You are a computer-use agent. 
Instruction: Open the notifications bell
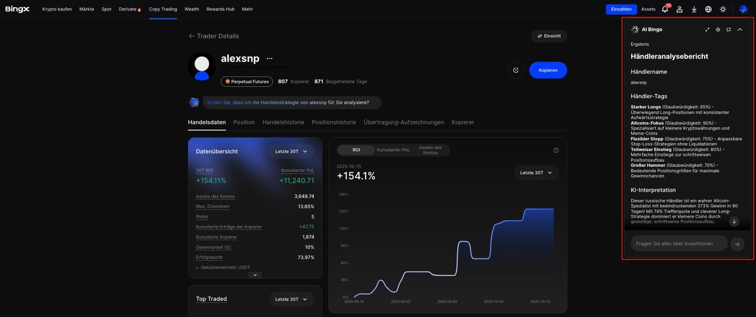tap(665, 9)
